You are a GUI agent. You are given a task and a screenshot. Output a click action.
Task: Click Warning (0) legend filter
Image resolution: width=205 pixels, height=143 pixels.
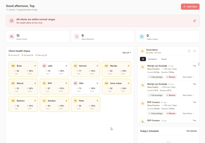click(x=41, y=55)
